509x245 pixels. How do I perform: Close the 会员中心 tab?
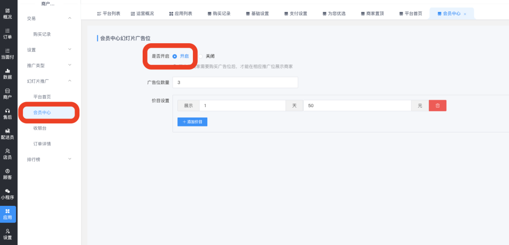465,14
